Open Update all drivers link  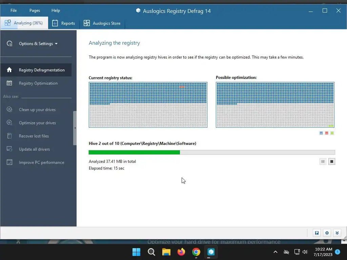coord(34,149)
